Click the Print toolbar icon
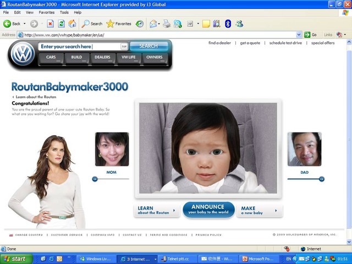Viewport: 352px width, 264px height. (x=167, y=24)
